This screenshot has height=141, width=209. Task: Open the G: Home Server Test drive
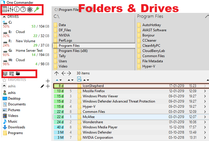(26, 53)
